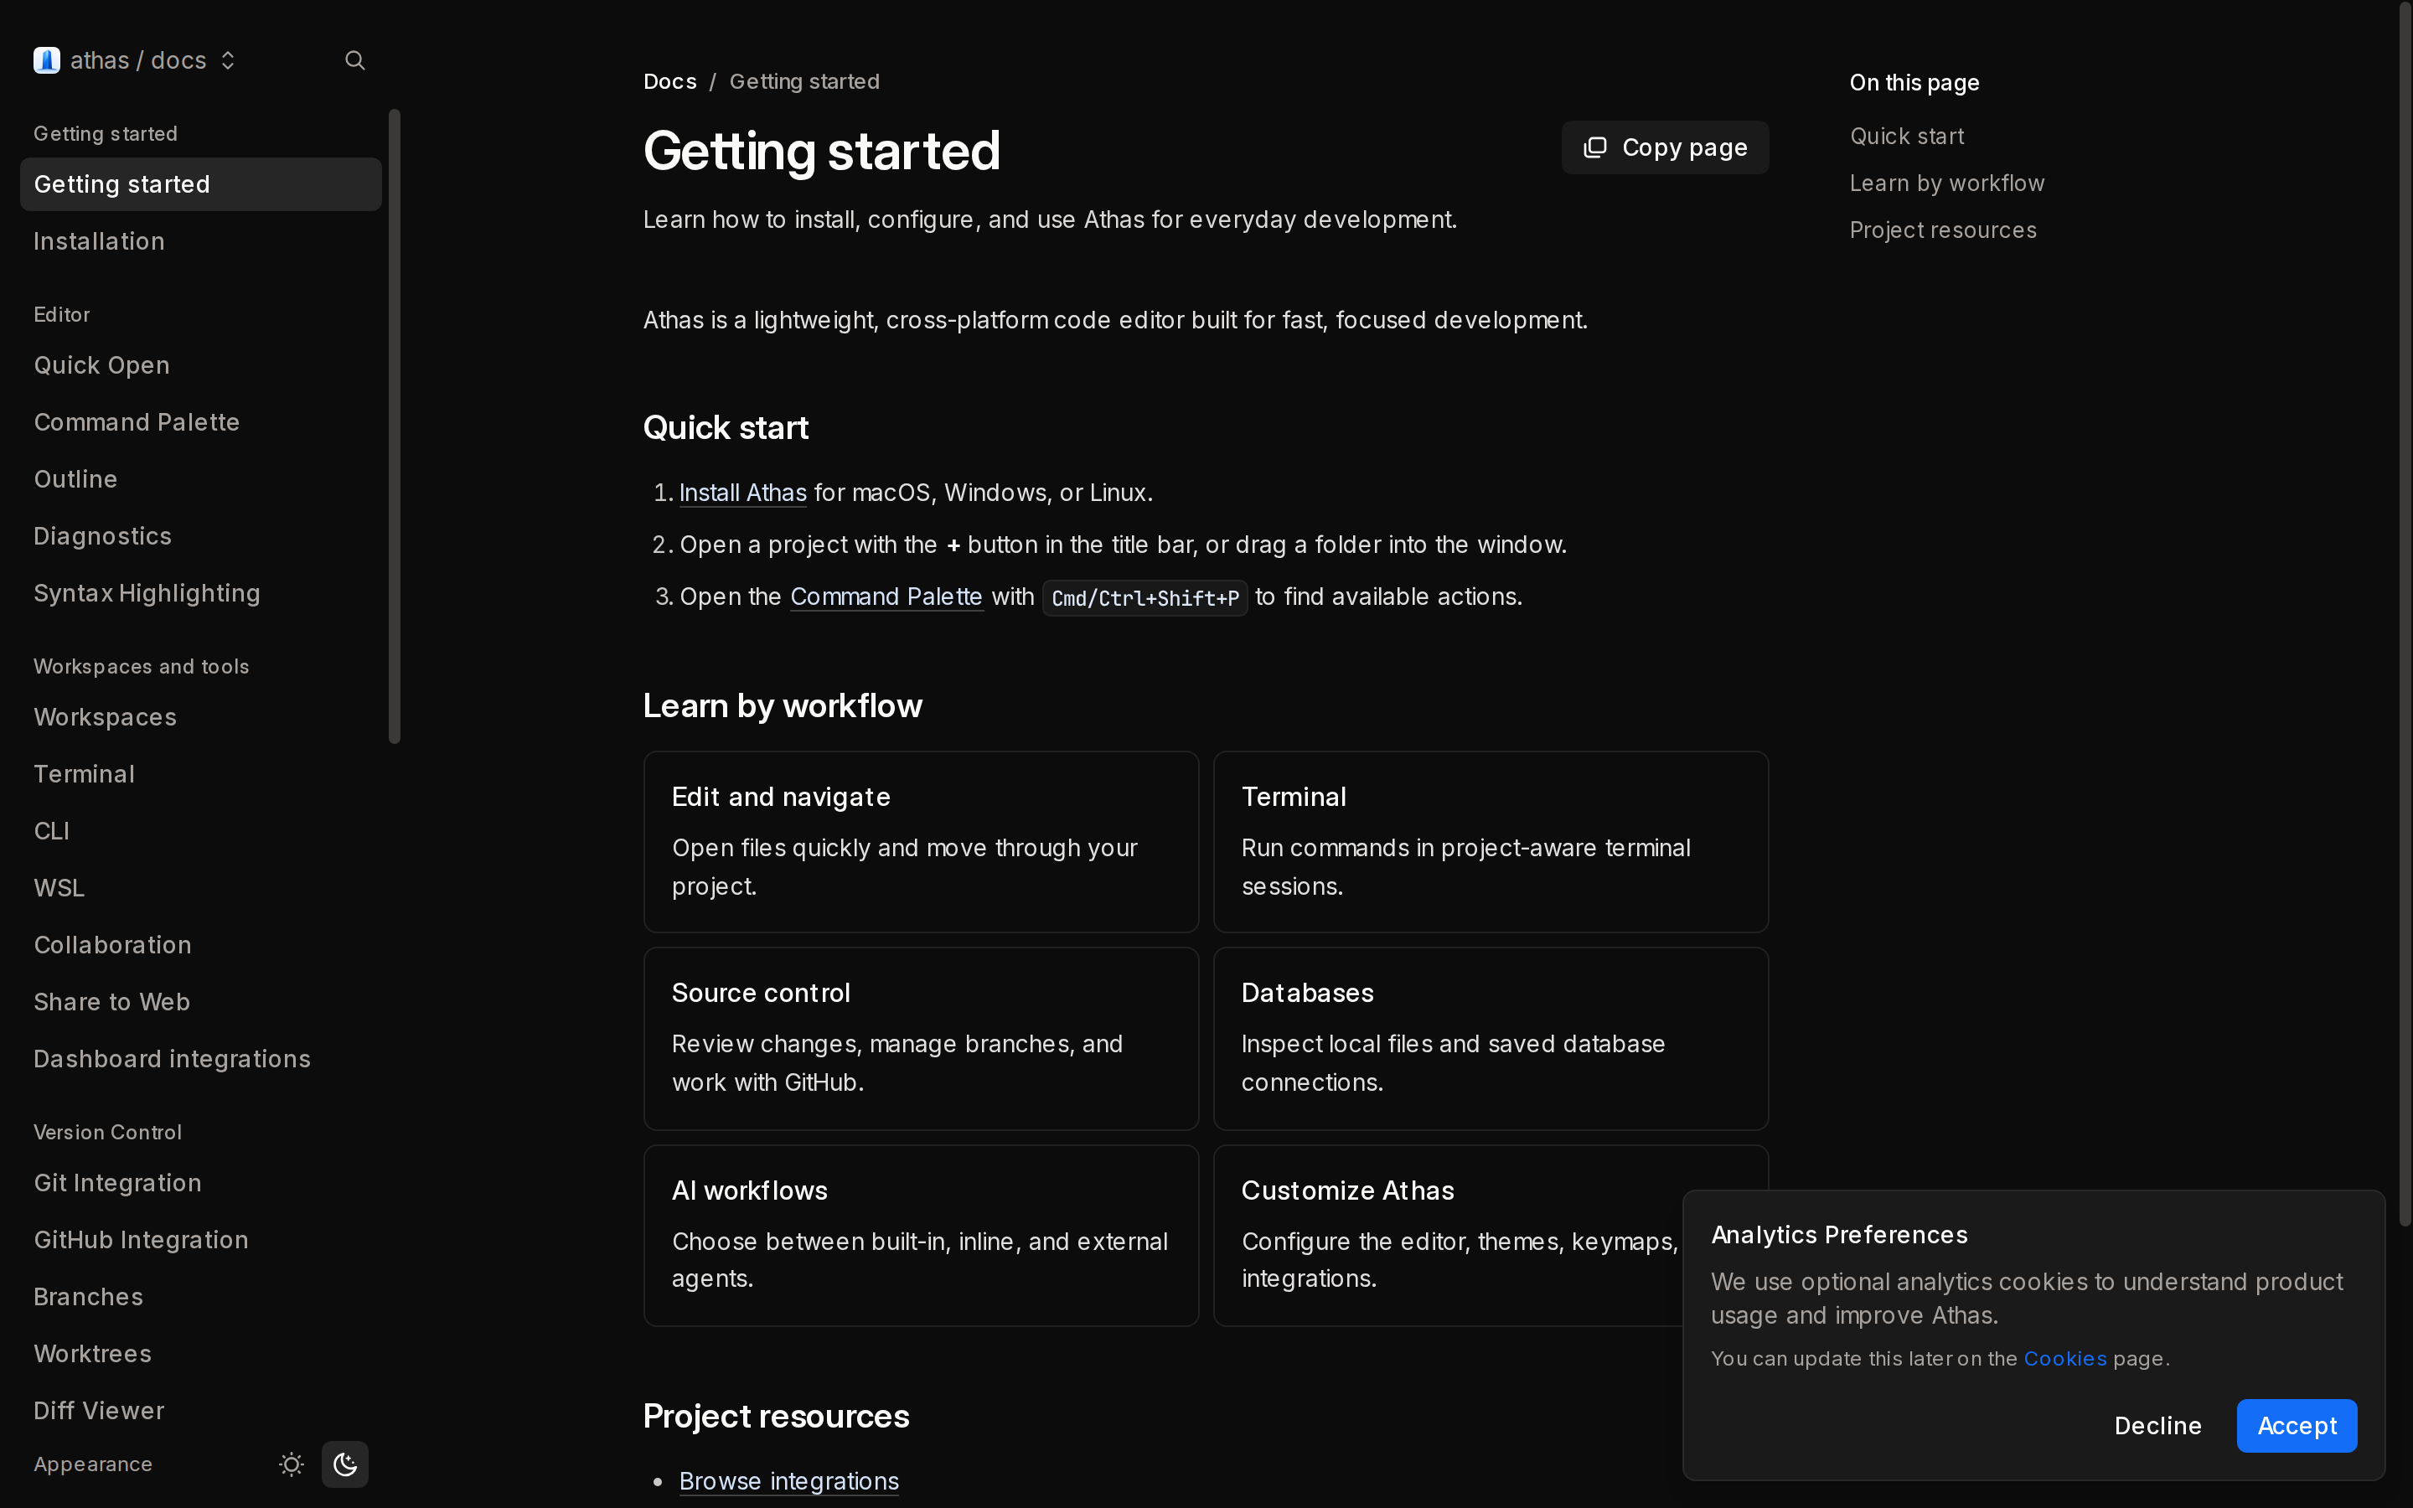Click the Docs breadcrumb link
2413x1508 pixels.
[x=669, y=82]
